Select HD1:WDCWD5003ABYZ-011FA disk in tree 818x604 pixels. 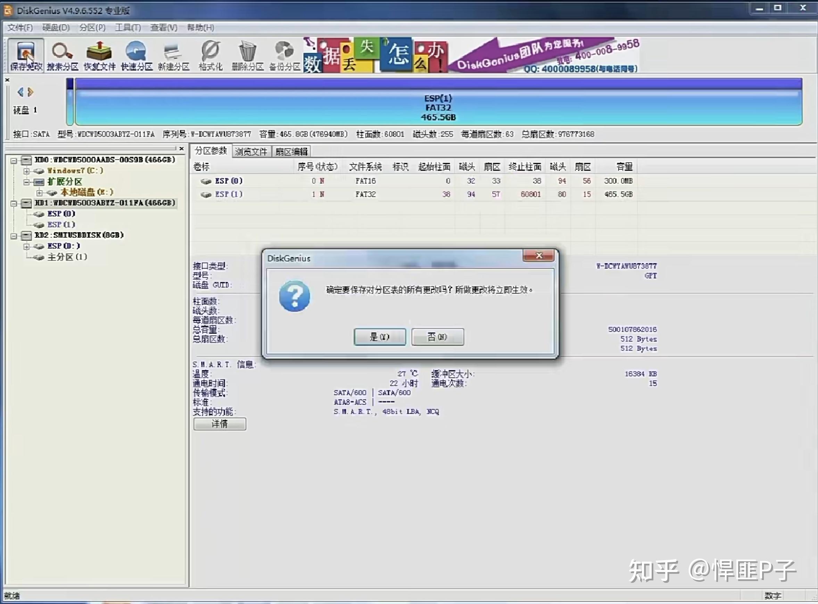point(105,203)
